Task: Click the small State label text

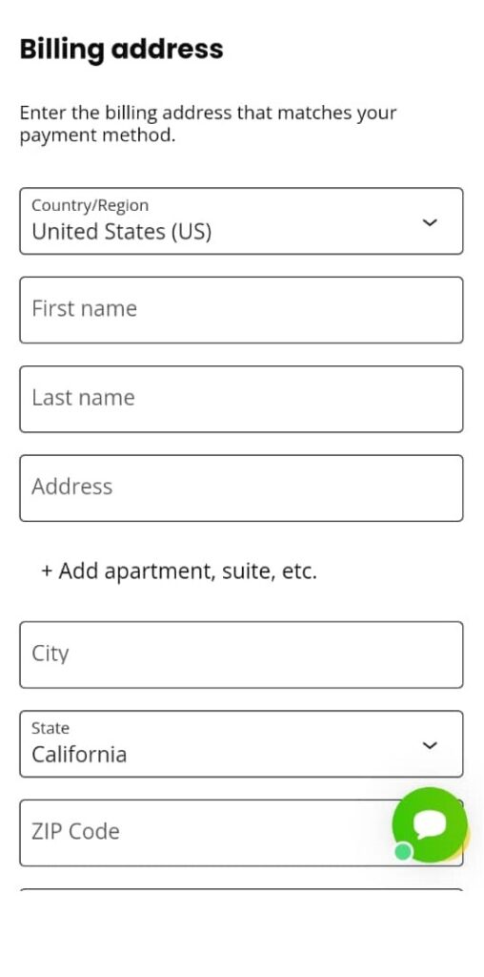Action: [50, 728]
